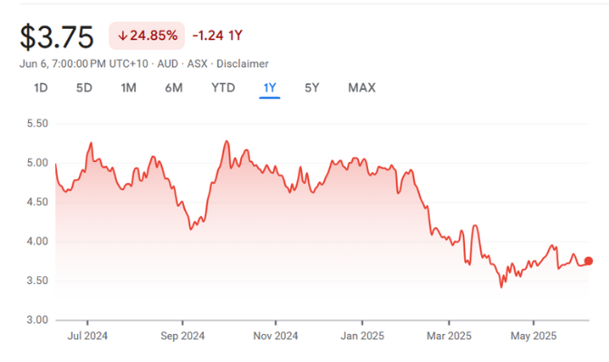Click the Mar 2025 axis label
This screenshot has height=362, width=609.
coord(449,337)
